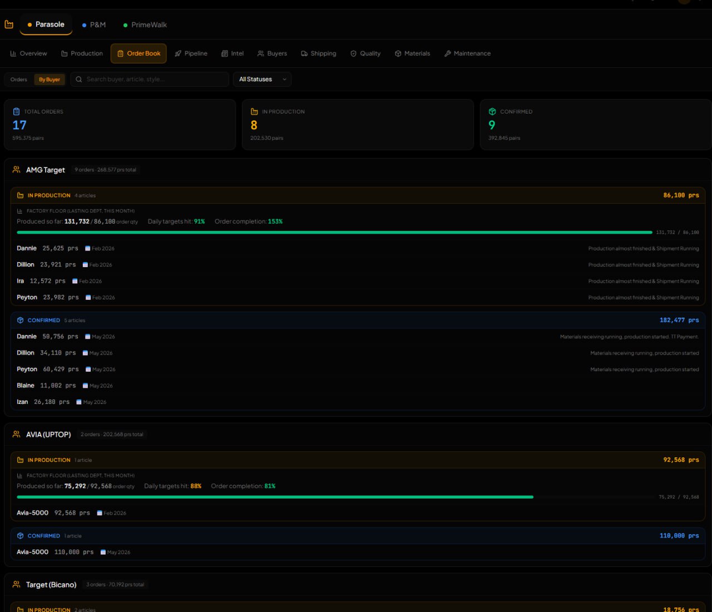Viewport: 712px width, 612px height.
Task: Collapse AMG Target In Production section
Action: point(49,196)
